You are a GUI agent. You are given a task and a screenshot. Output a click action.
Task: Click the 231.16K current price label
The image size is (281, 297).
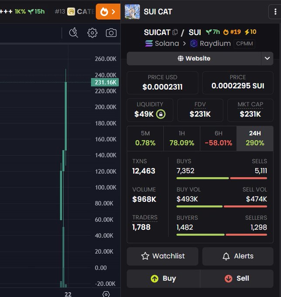(x=105, y=83)
